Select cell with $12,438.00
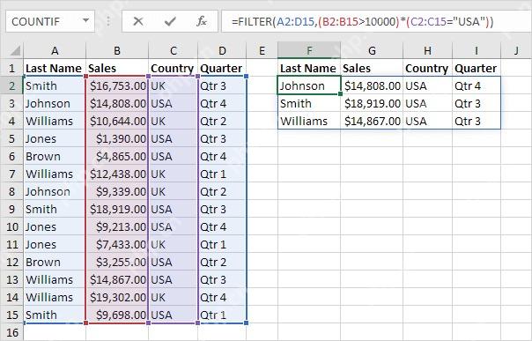This screenshot has width=532, height=341. [x=117, y=174]
